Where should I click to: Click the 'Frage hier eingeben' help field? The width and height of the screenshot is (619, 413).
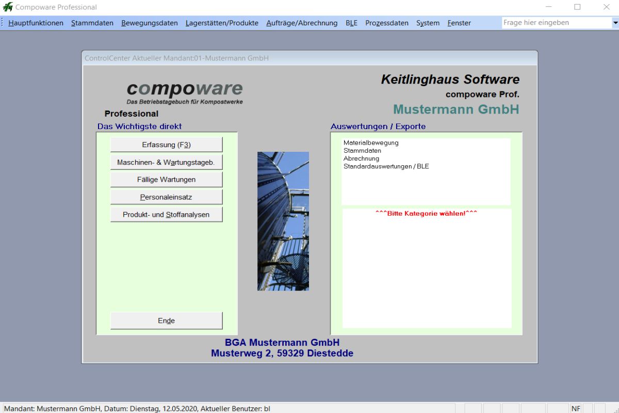557,23
